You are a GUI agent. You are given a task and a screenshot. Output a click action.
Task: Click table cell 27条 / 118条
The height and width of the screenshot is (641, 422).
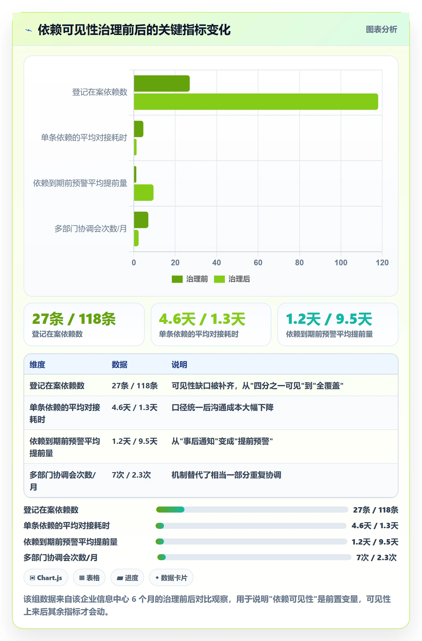pyautogui.click(x=135, y=386)
